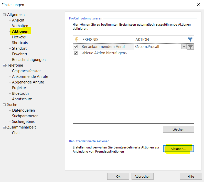Open Chat settings under Zusammenarbeit
Viewport: 204px width, 182px height.
[x=16, y=133]
